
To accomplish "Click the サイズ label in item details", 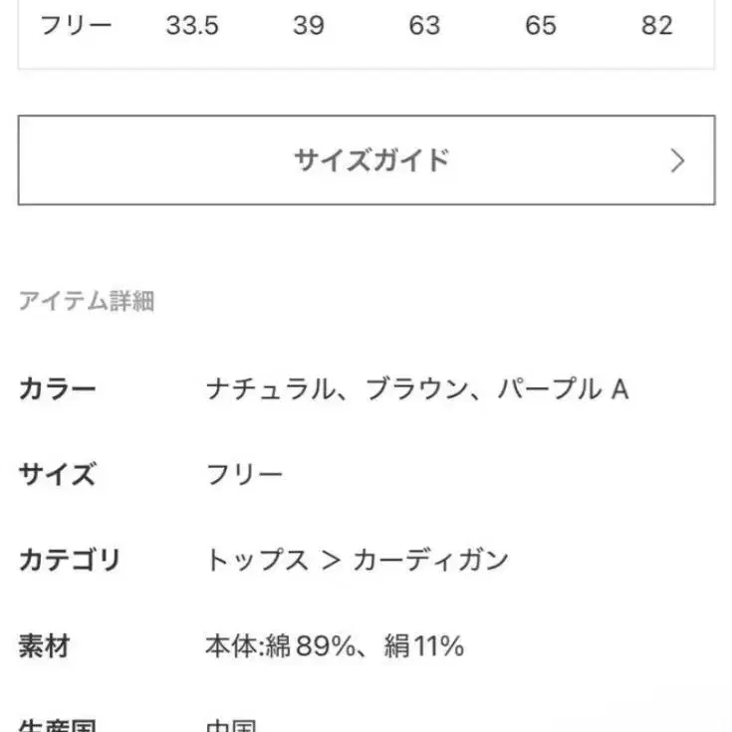I will (57, 475).
